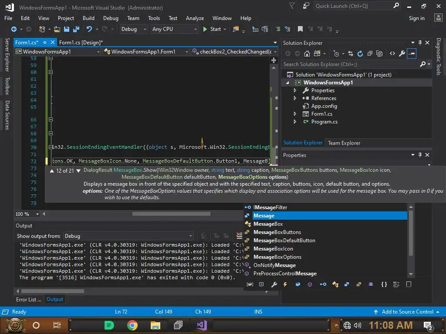Show previous overload with the up arrow
Image resolution: width=446 pixels, height=334 pixels.
coord(52,170)
